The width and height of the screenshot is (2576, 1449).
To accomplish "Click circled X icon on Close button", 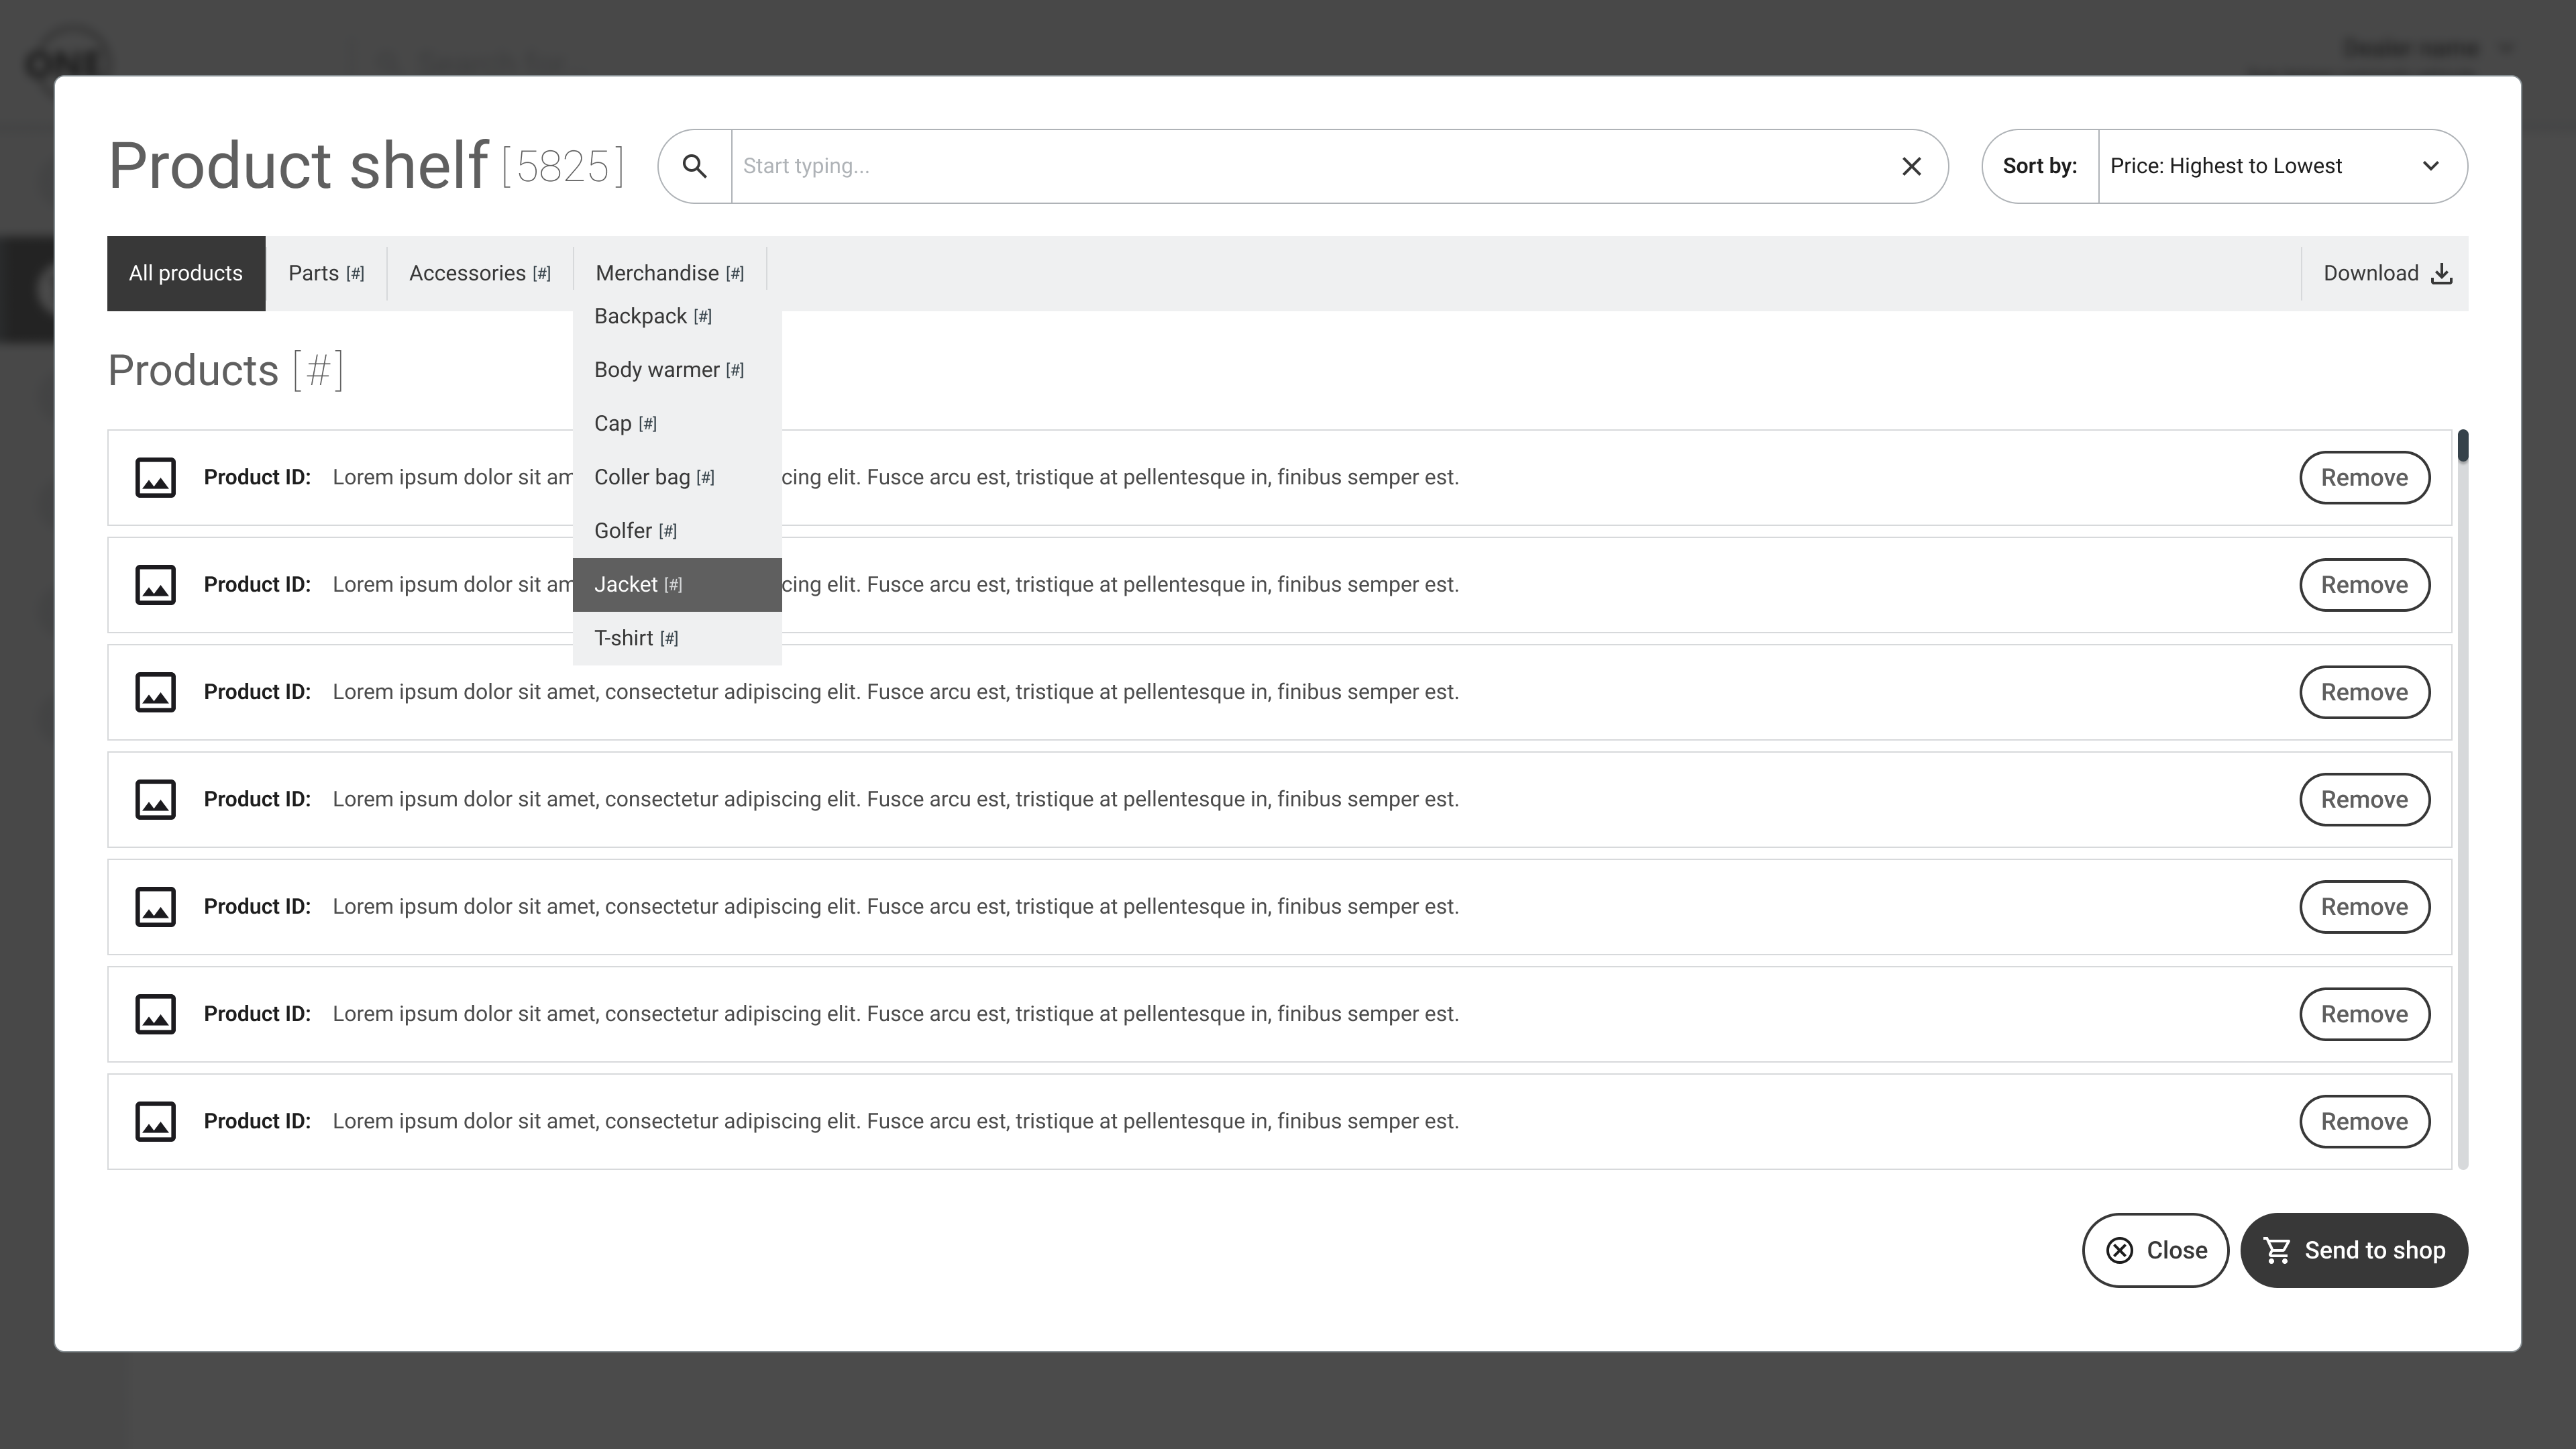I will click(2119, 1250).
